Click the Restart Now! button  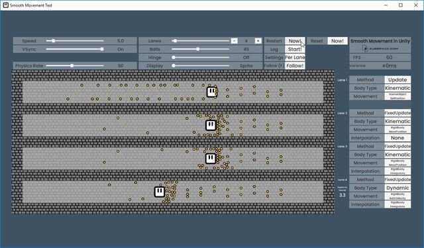(x=295, y=41)
